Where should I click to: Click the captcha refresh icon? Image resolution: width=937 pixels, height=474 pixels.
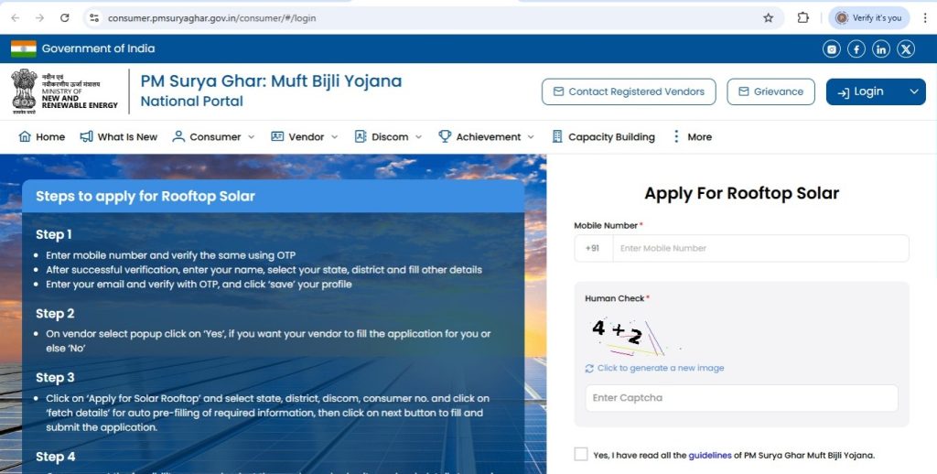point(589,369)
